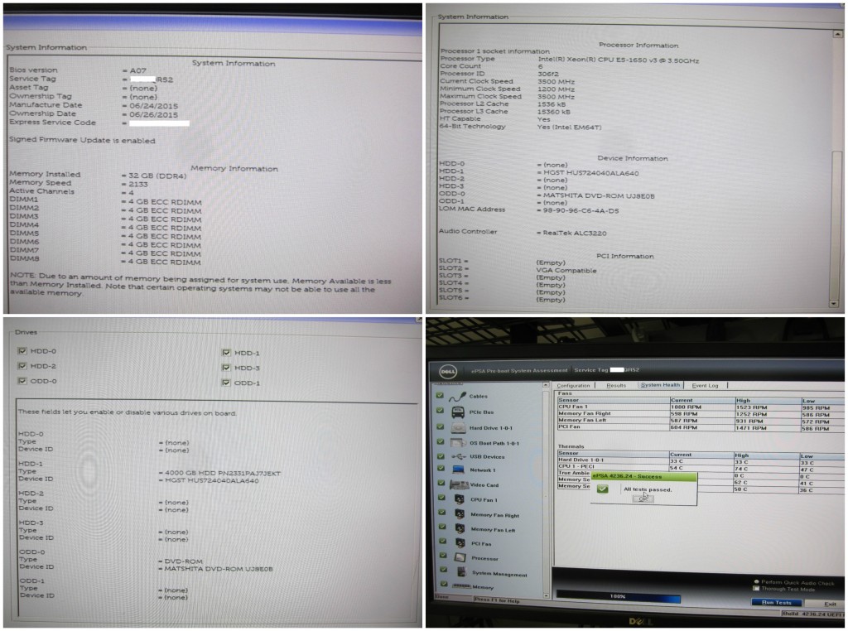Click the Network 1 device label

481,470
